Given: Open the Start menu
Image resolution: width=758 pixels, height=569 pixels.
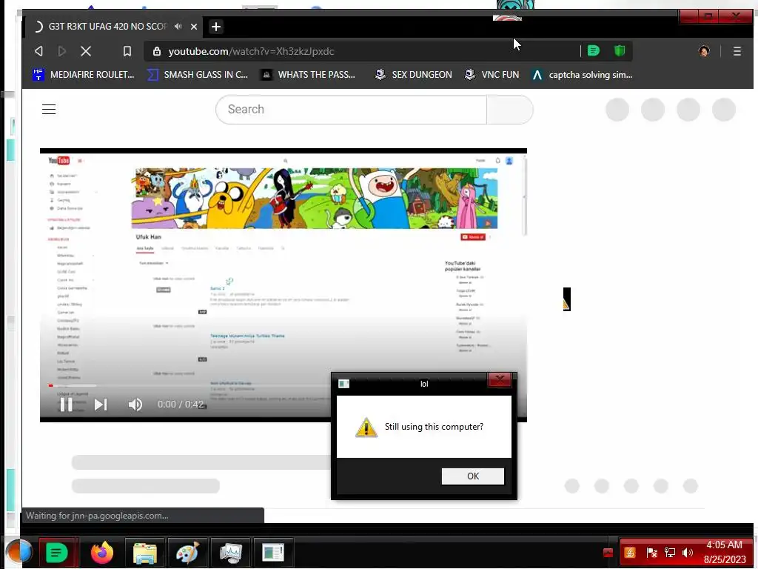Looking at the screenshot, I should click(x=19, y=553).
